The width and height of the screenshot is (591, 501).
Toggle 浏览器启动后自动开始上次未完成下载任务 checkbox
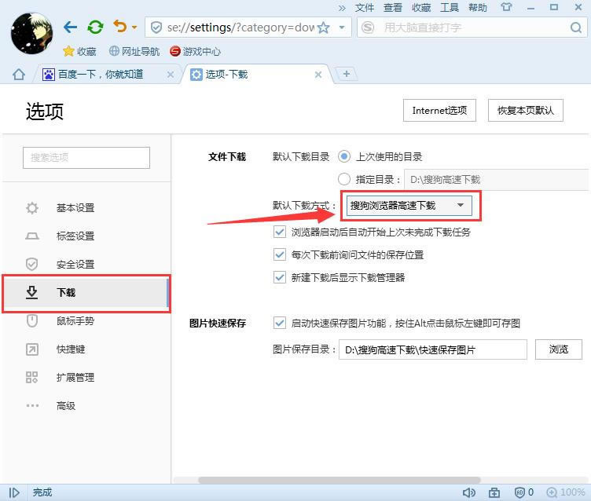click(279, 232)
